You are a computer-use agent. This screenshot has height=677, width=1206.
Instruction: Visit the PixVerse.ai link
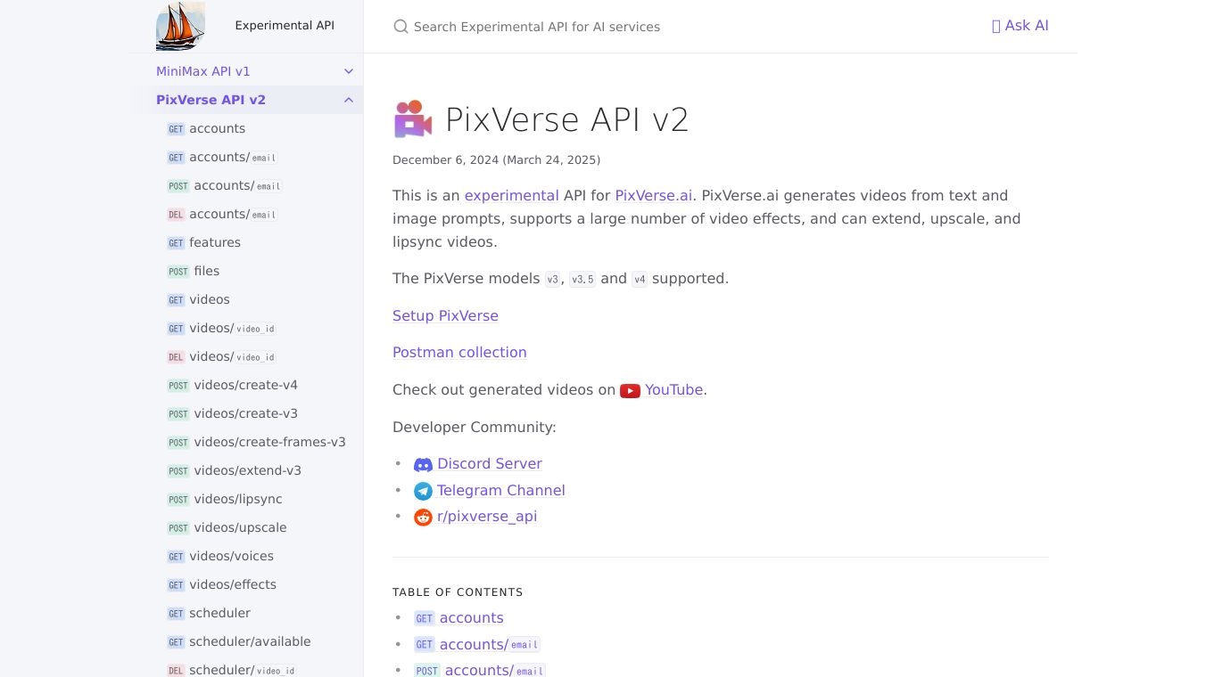tap(654, 195)
